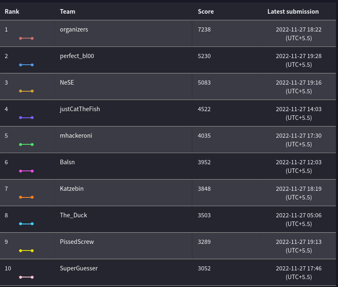Click the score value 3289
The width and height of the screenshot is (338, 287).
point(204,242)
